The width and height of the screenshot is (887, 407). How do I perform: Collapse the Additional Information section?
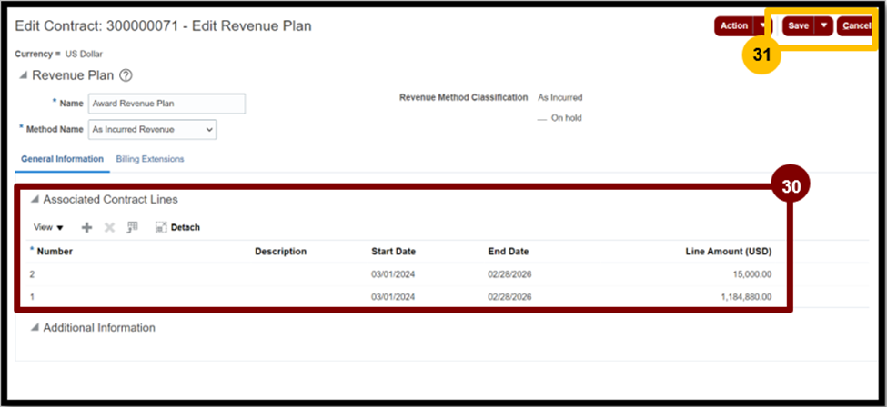click(35, 328)
